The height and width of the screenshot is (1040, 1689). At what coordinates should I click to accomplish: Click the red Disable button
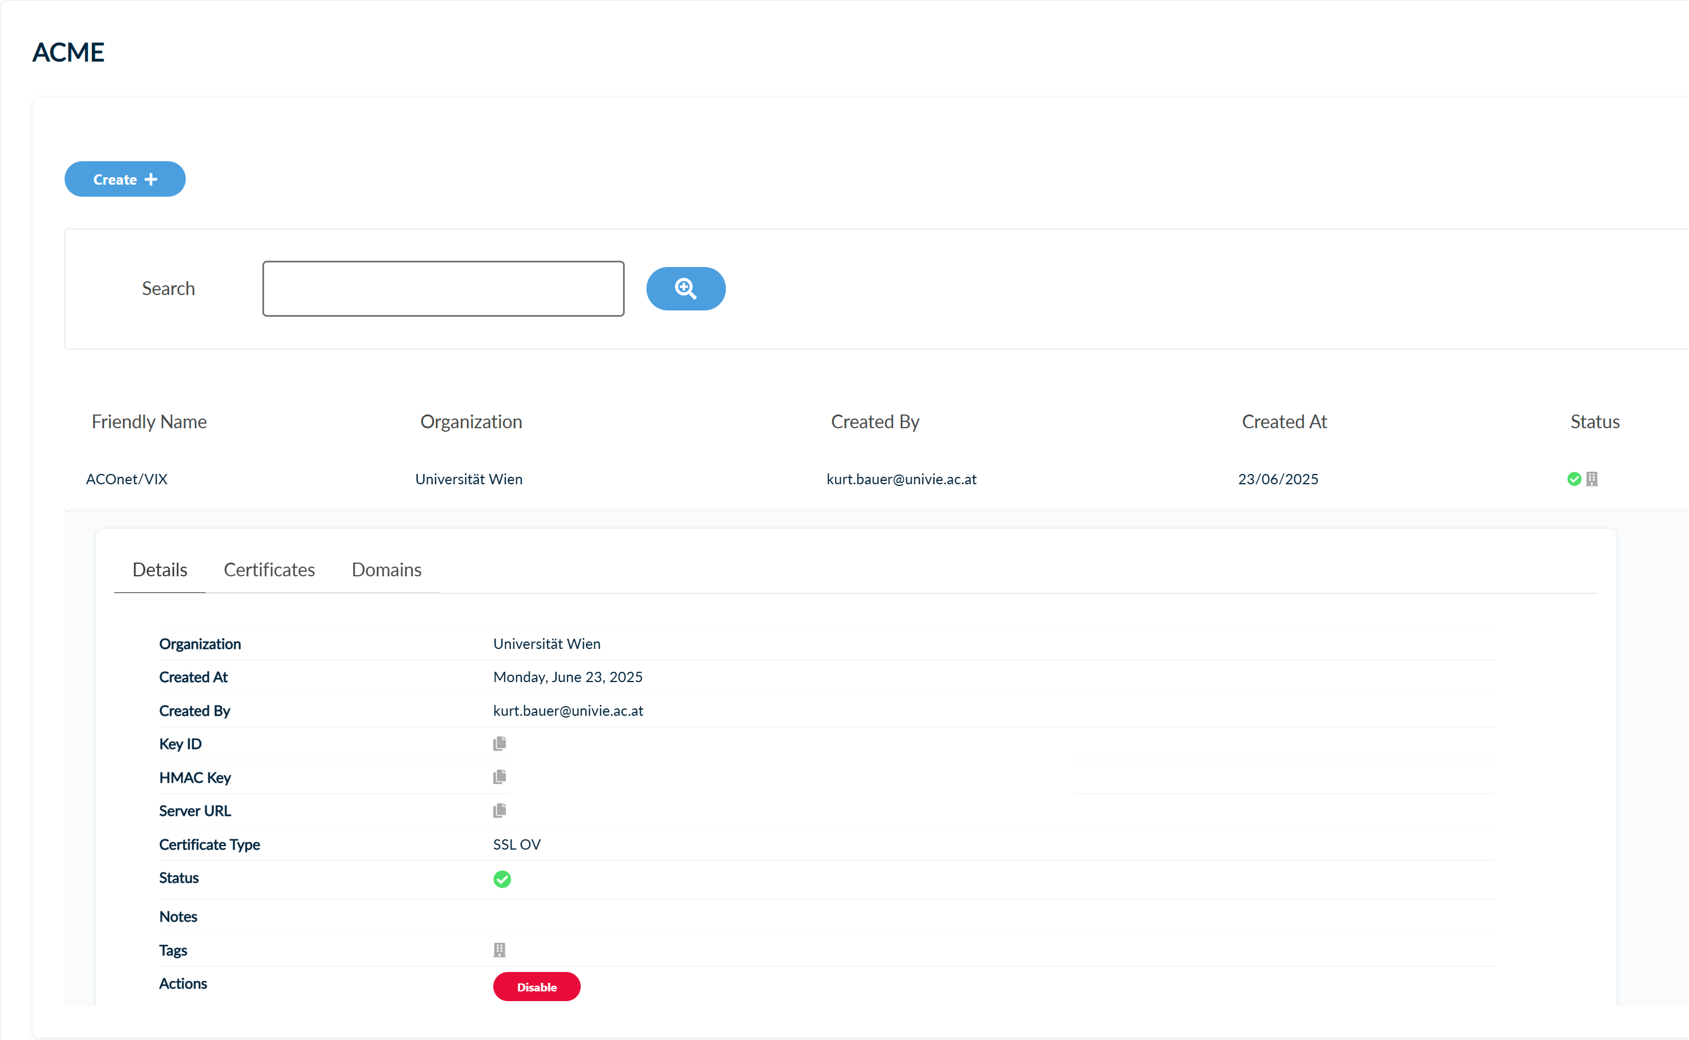tap(537, 986)
